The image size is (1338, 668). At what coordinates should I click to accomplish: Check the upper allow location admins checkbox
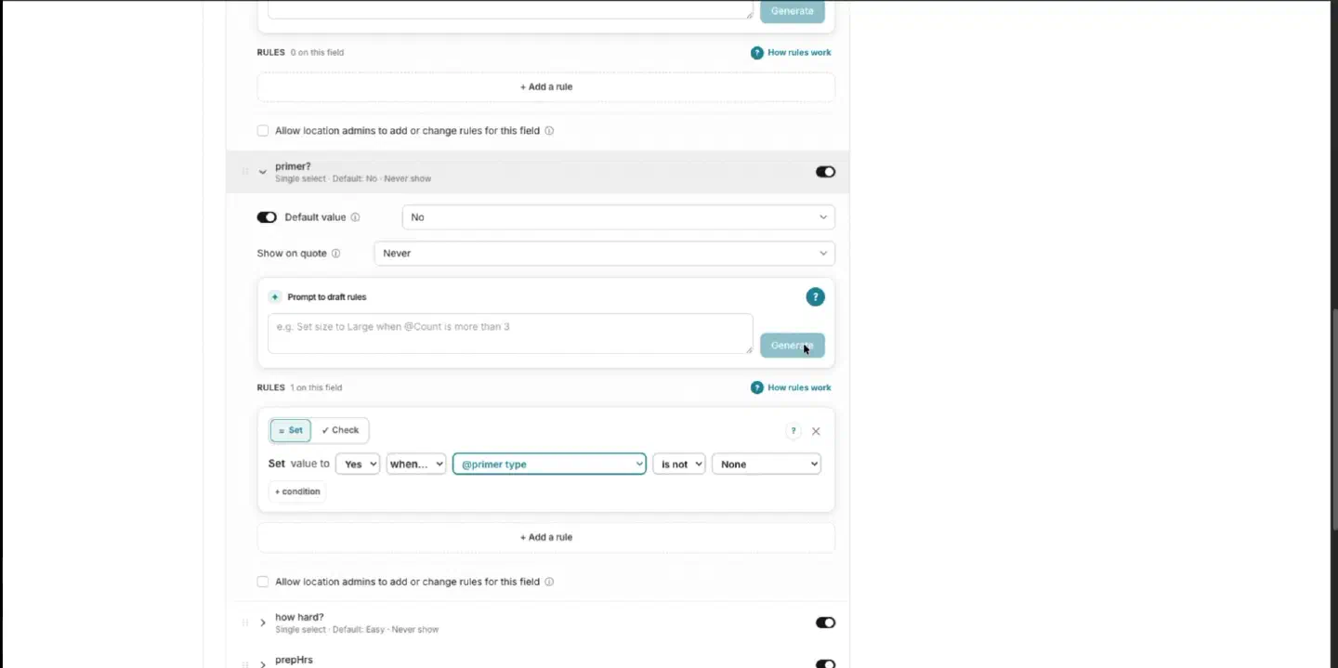263,131
